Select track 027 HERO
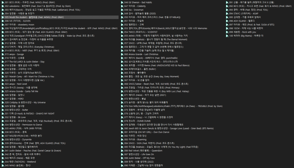The width and height of the screenshot is (294, 168). [x=14, y=99]
